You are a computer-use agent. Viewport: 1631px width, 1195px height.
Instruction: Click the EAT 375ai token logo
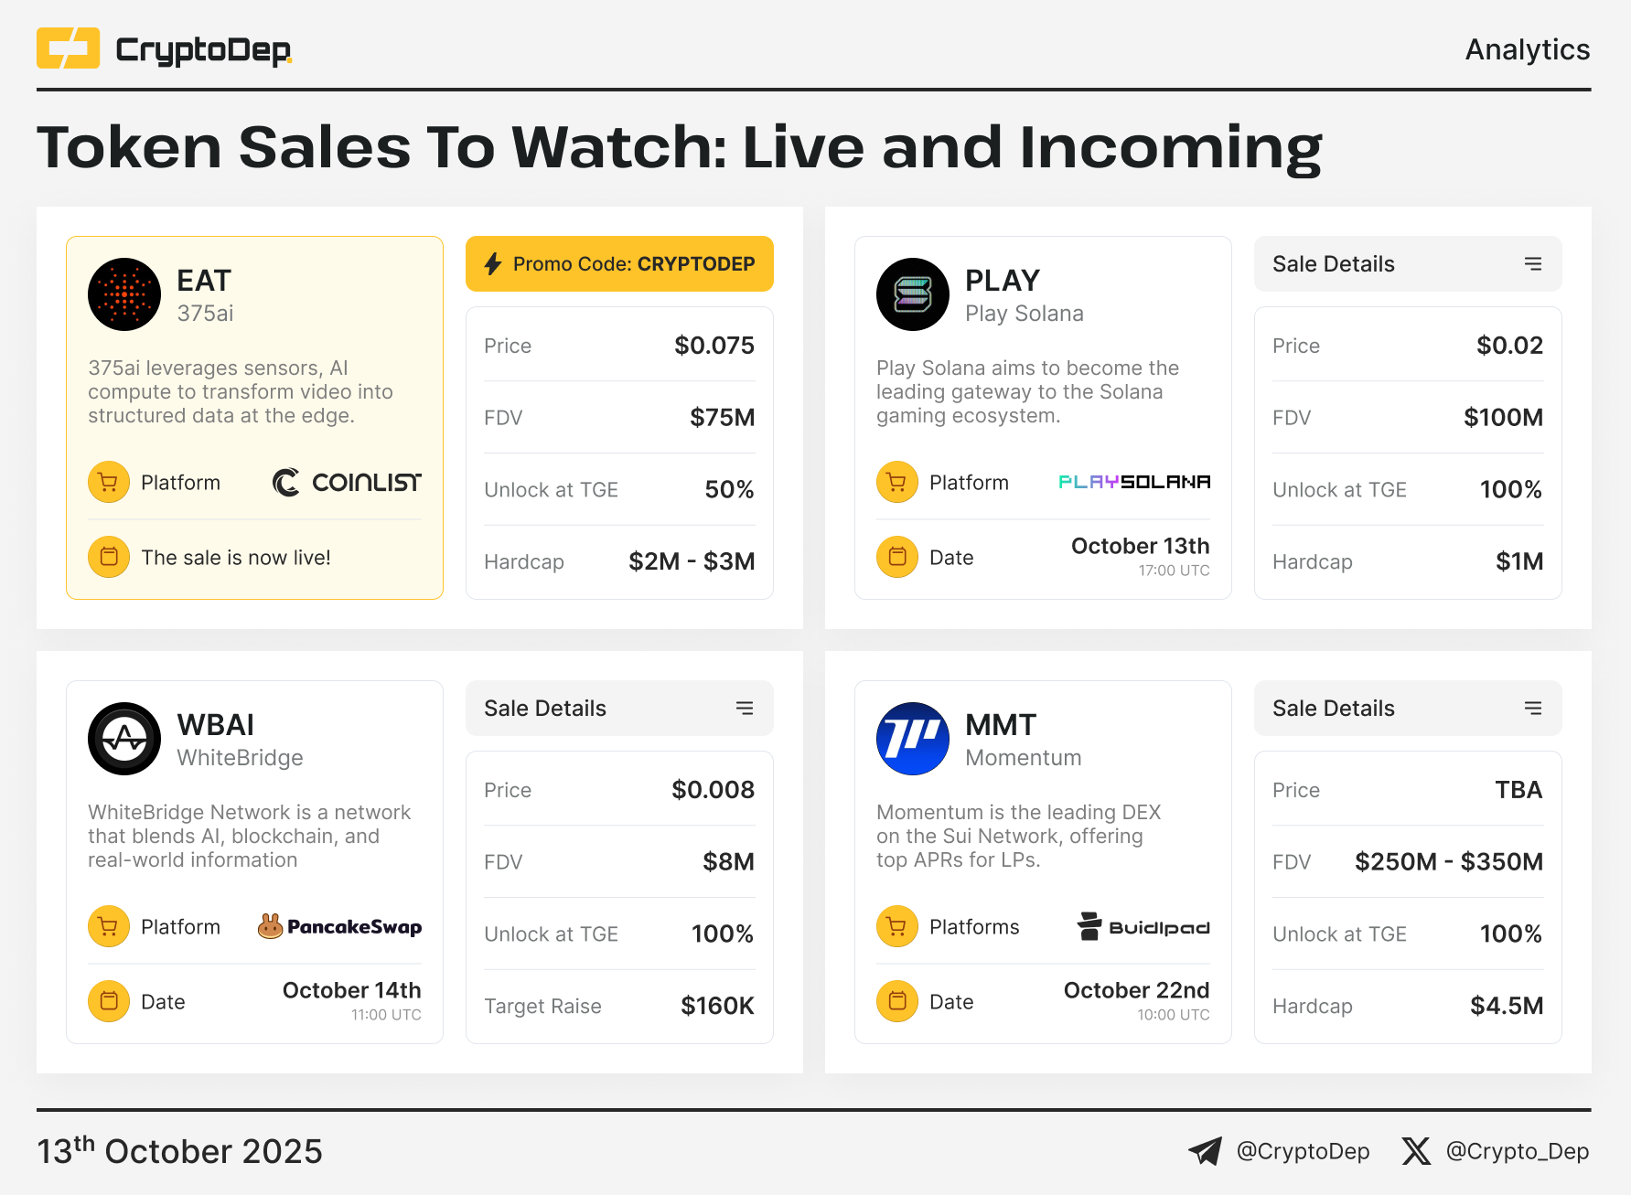tap(124, 294)
